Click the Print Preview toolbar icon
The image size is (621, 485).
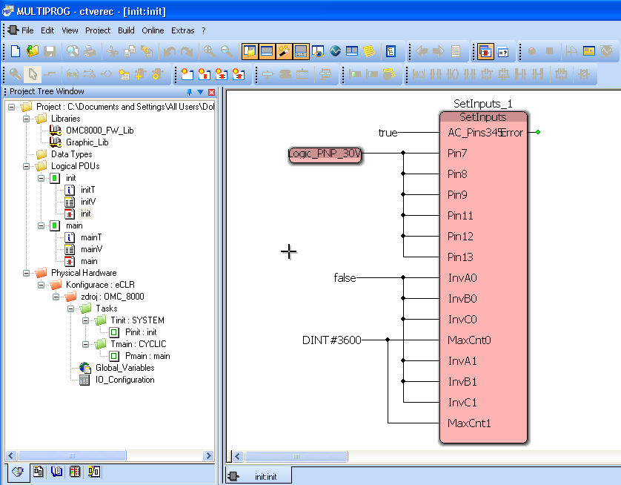[x=73, y=51]
